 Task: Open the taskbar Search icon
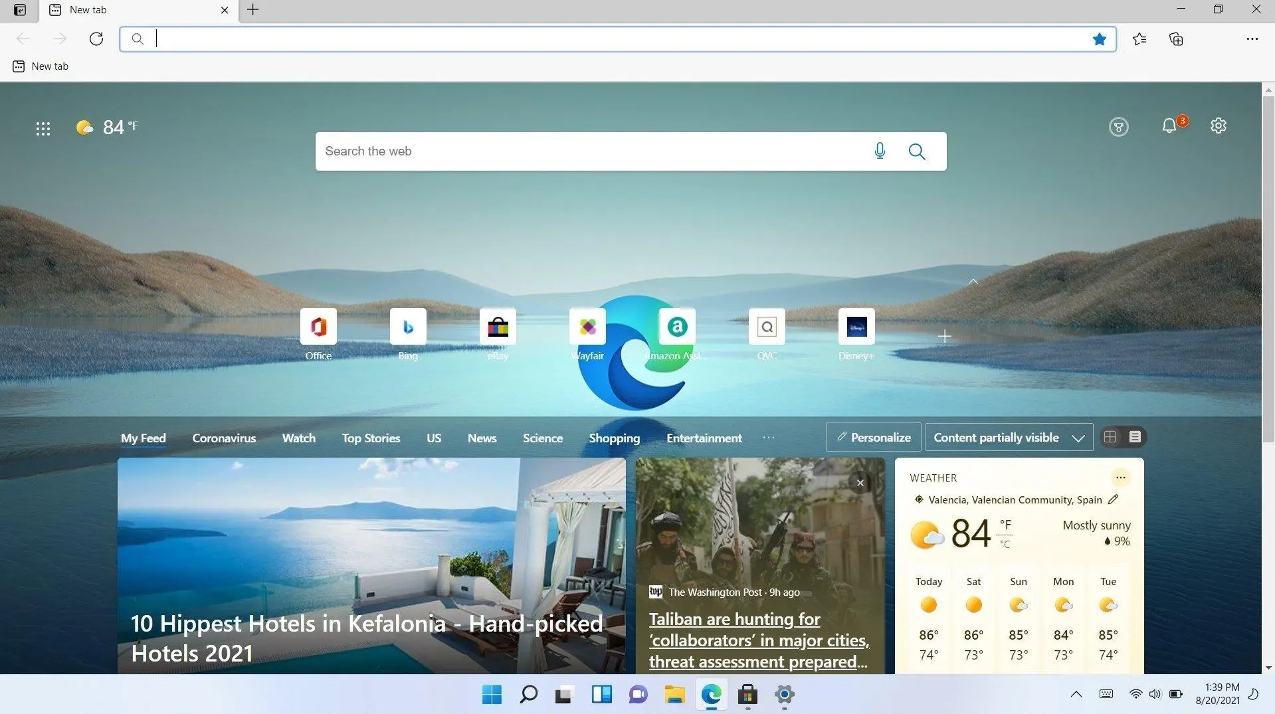(529, 695)
